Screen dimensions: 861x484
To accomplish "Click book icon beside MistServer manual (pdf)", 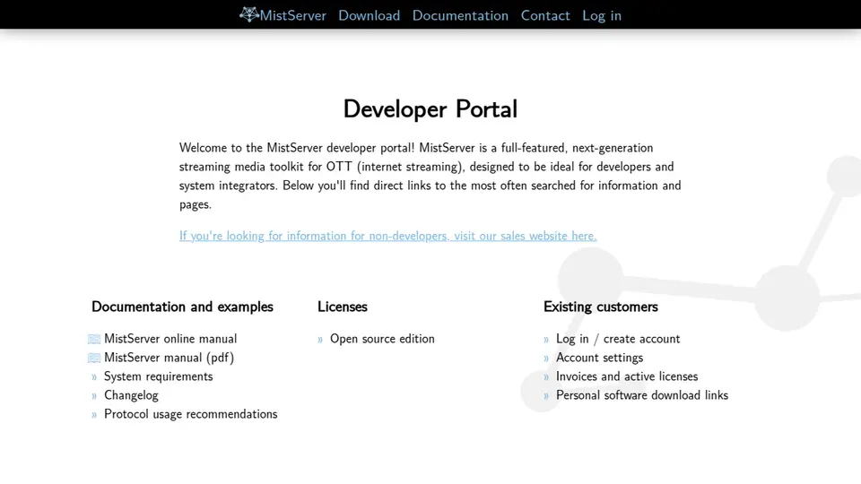I will coord(94,358).
